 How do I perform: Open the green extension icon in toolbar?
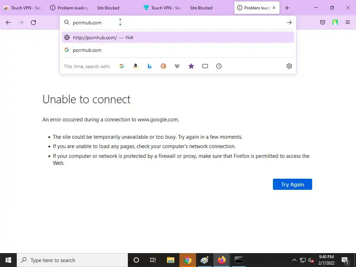tap(335, 22)
